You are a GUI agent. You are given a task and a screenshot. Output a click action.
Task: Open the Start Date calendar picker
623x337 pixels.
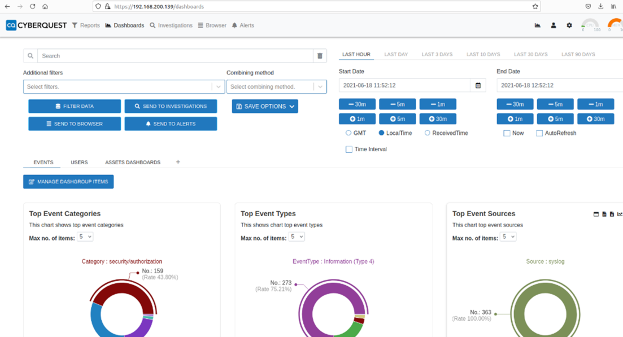(x=478, y=85)
